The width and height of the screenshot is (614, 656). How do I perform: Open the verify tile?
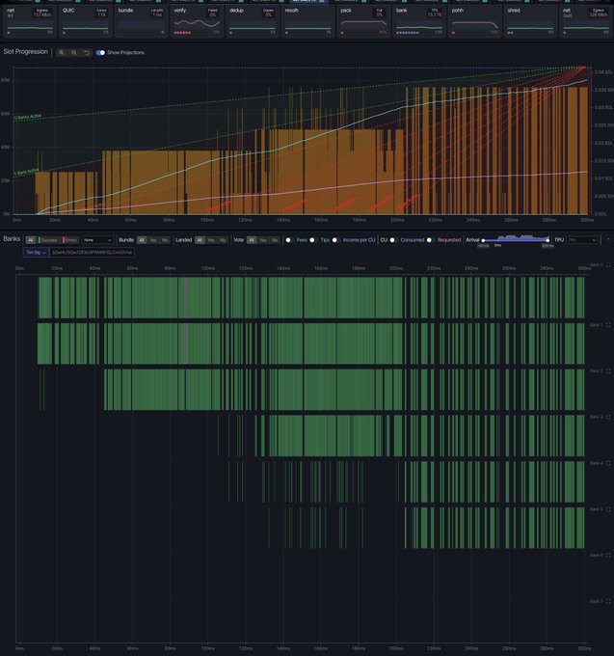[197, 22]
